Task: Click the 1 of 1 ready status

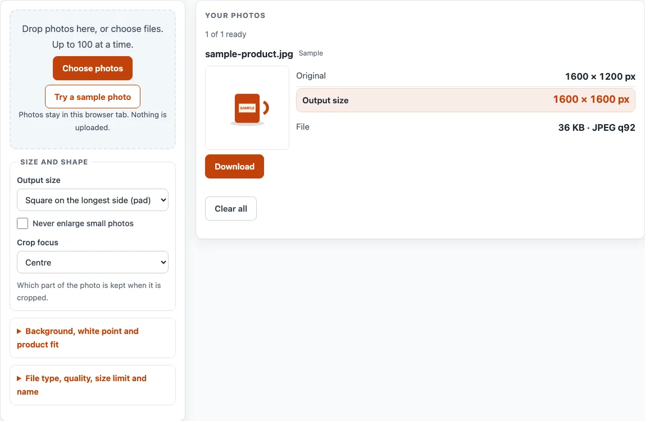Action: click(226, 34)
